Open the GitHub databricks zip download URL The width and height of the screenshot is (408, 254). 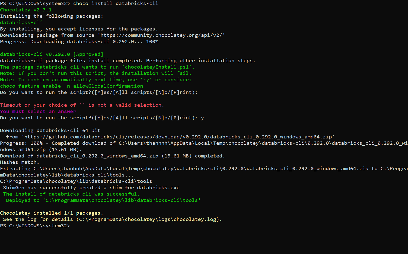click(178, 137)
